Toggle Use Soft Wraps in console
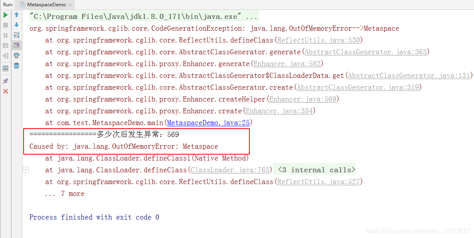This screenshot has height=238, width=474. 16,35
